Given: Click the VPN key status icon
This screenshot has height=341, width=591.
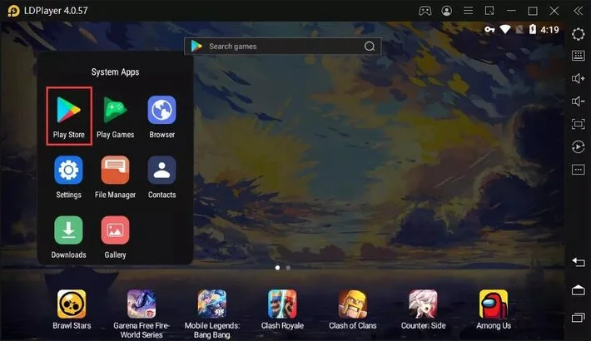Looking at the screenshot, I should pyautogui.click(x=489, y=29).
